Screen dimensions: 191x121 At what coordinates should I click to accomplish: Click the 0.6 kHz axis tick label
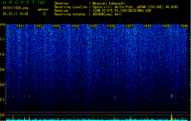coord(2,115)
